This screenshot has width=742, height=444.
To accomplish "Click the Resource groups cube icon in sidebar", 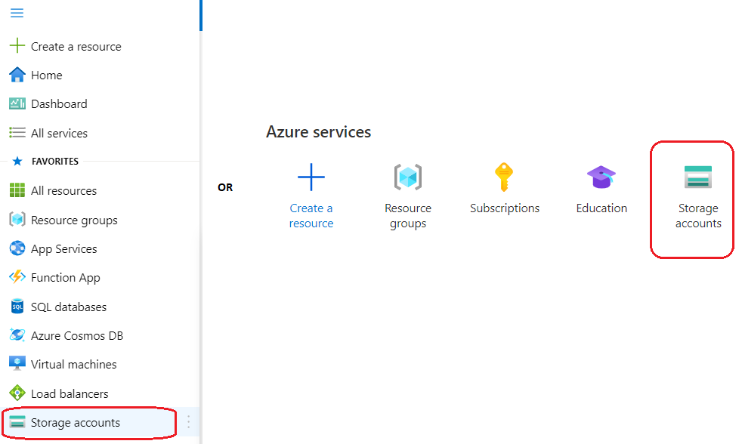I will click(17, 220).
